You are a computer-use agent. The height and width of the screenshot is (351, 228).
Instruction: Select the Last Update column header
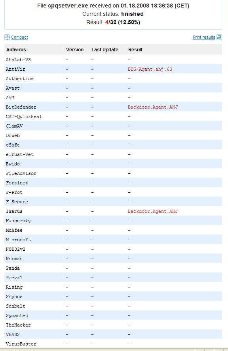(x=105, y=50)
